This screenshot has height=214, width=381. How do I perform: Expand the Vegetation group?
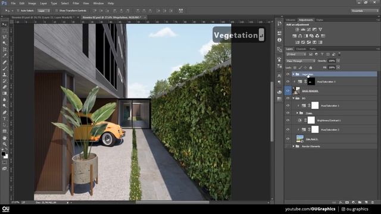(293, 74)
